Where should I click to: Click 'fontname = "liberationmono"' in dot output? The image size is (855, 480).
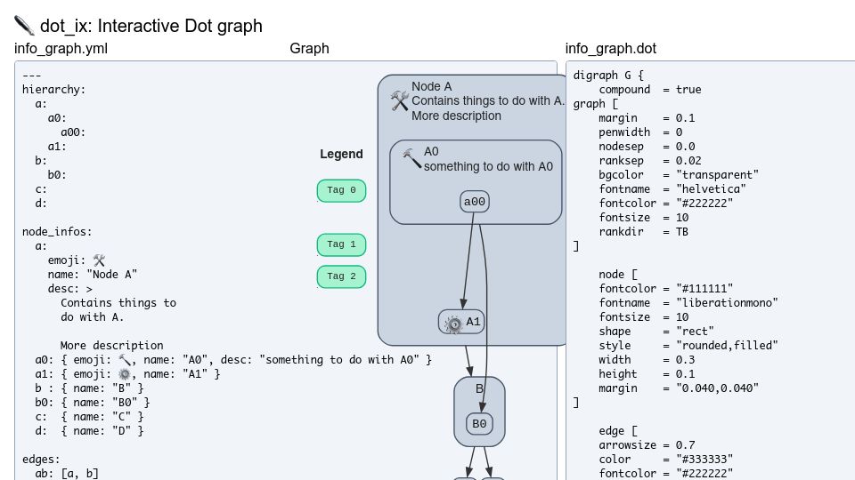pos(688,302)
